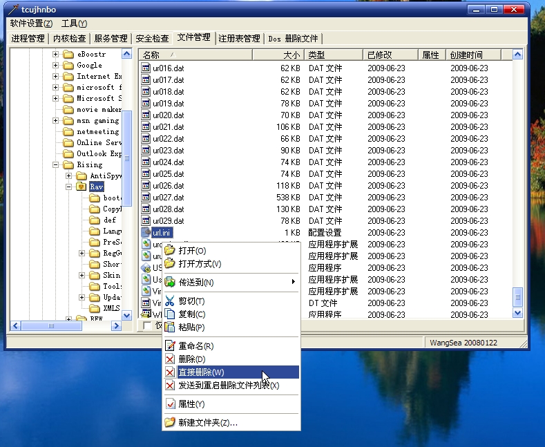Image resolution: width=545 pixels, height=447 pixels.
Task: Click the Paste clipboard icon
Action: [x=170, y=327]
